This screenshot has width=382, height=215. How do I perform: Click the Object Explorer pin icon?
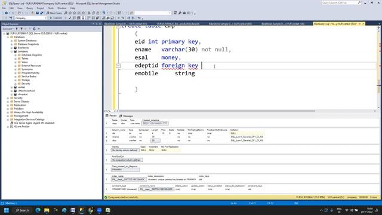(97, 24)
